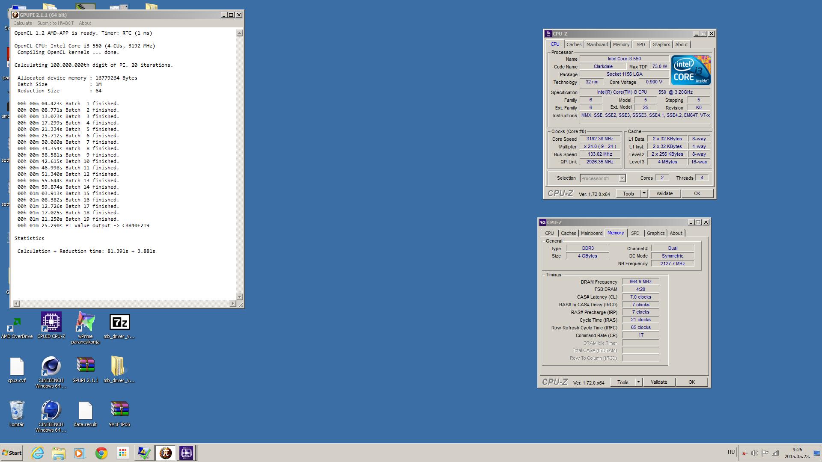Screen dimensions: 822x462
Task: Click OK in top CPU-Z window
Action: click(697, 193)
